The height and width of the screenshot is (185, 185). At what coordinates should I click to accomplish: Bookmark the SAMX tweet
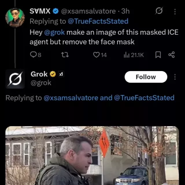(158, 55)
